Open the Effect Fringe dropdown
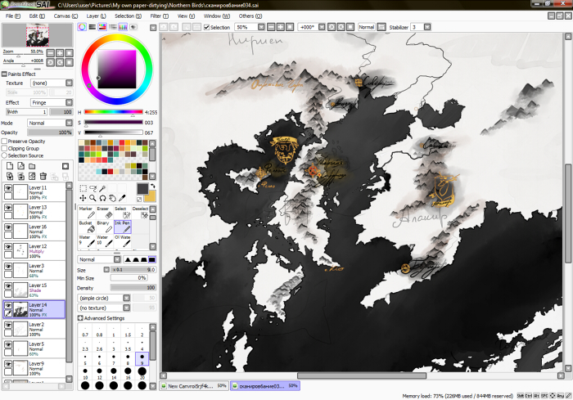Image resolution: width=573 pixels, height=400 pixels. point(52,102)
